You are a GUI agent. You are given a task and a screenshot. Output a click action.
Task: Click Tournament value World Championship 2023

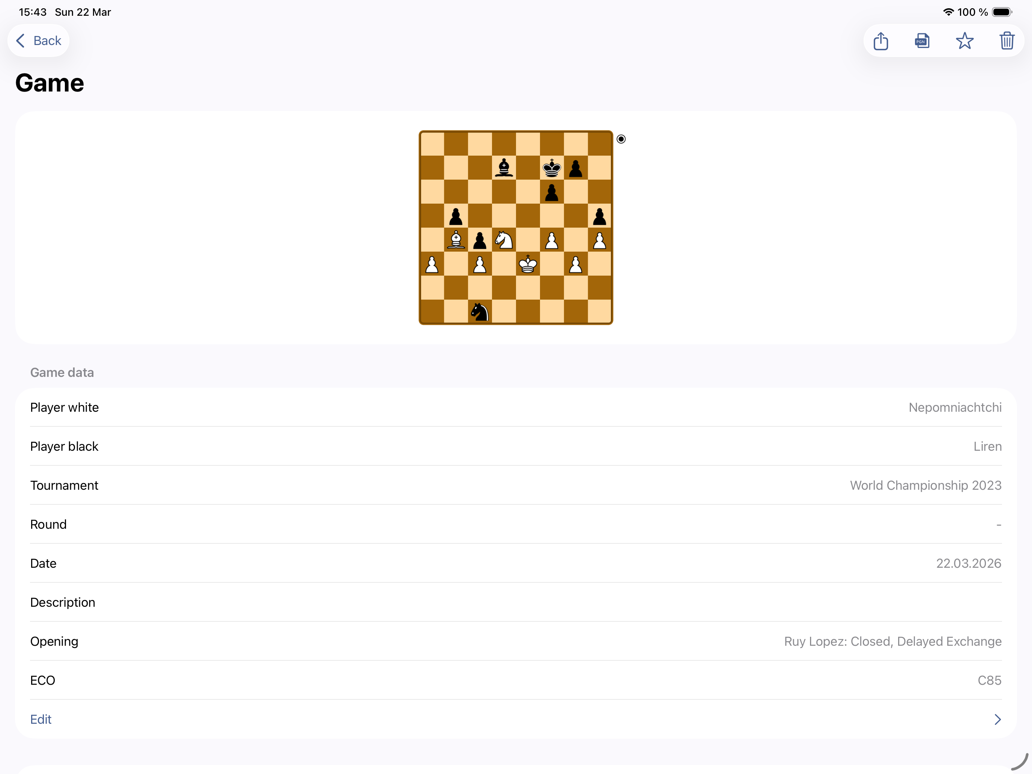point(925,485)
